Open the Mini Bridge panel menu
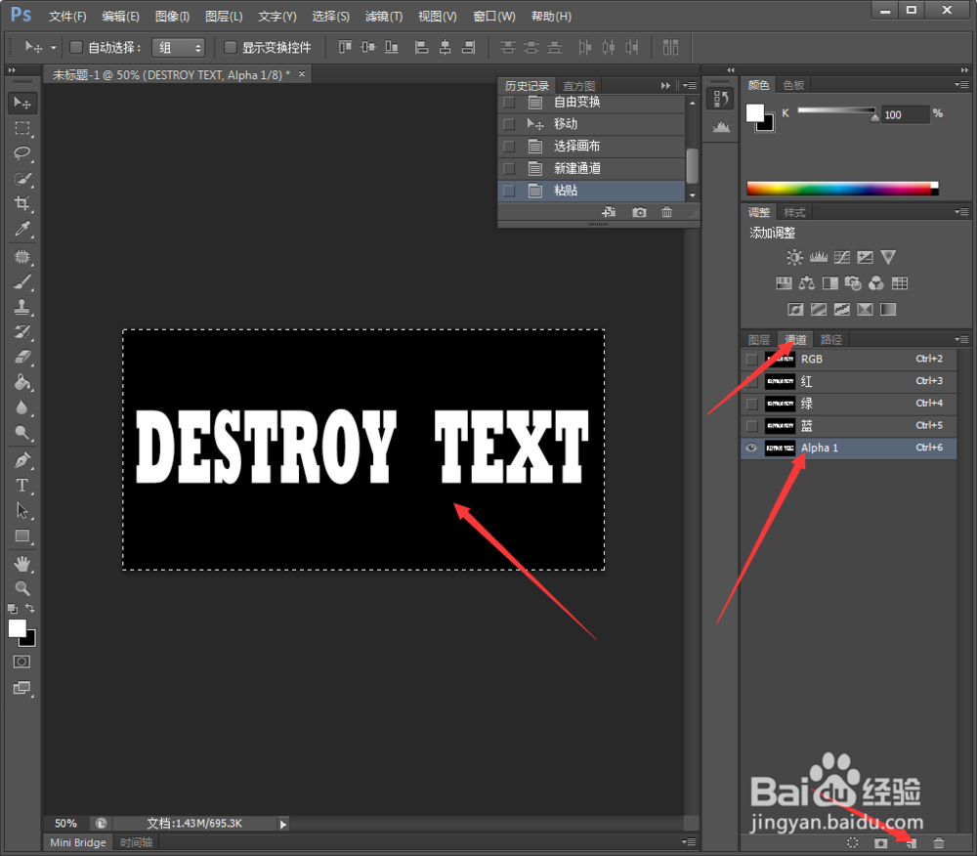This screenshot has height=856, width=977. tap(689, 842)
